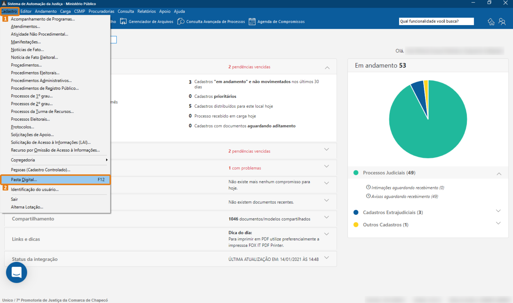Click 'Cadastros com documentos aguardando aditamento'
Viewport: 513px width, 303px height.
coord(245,126)
